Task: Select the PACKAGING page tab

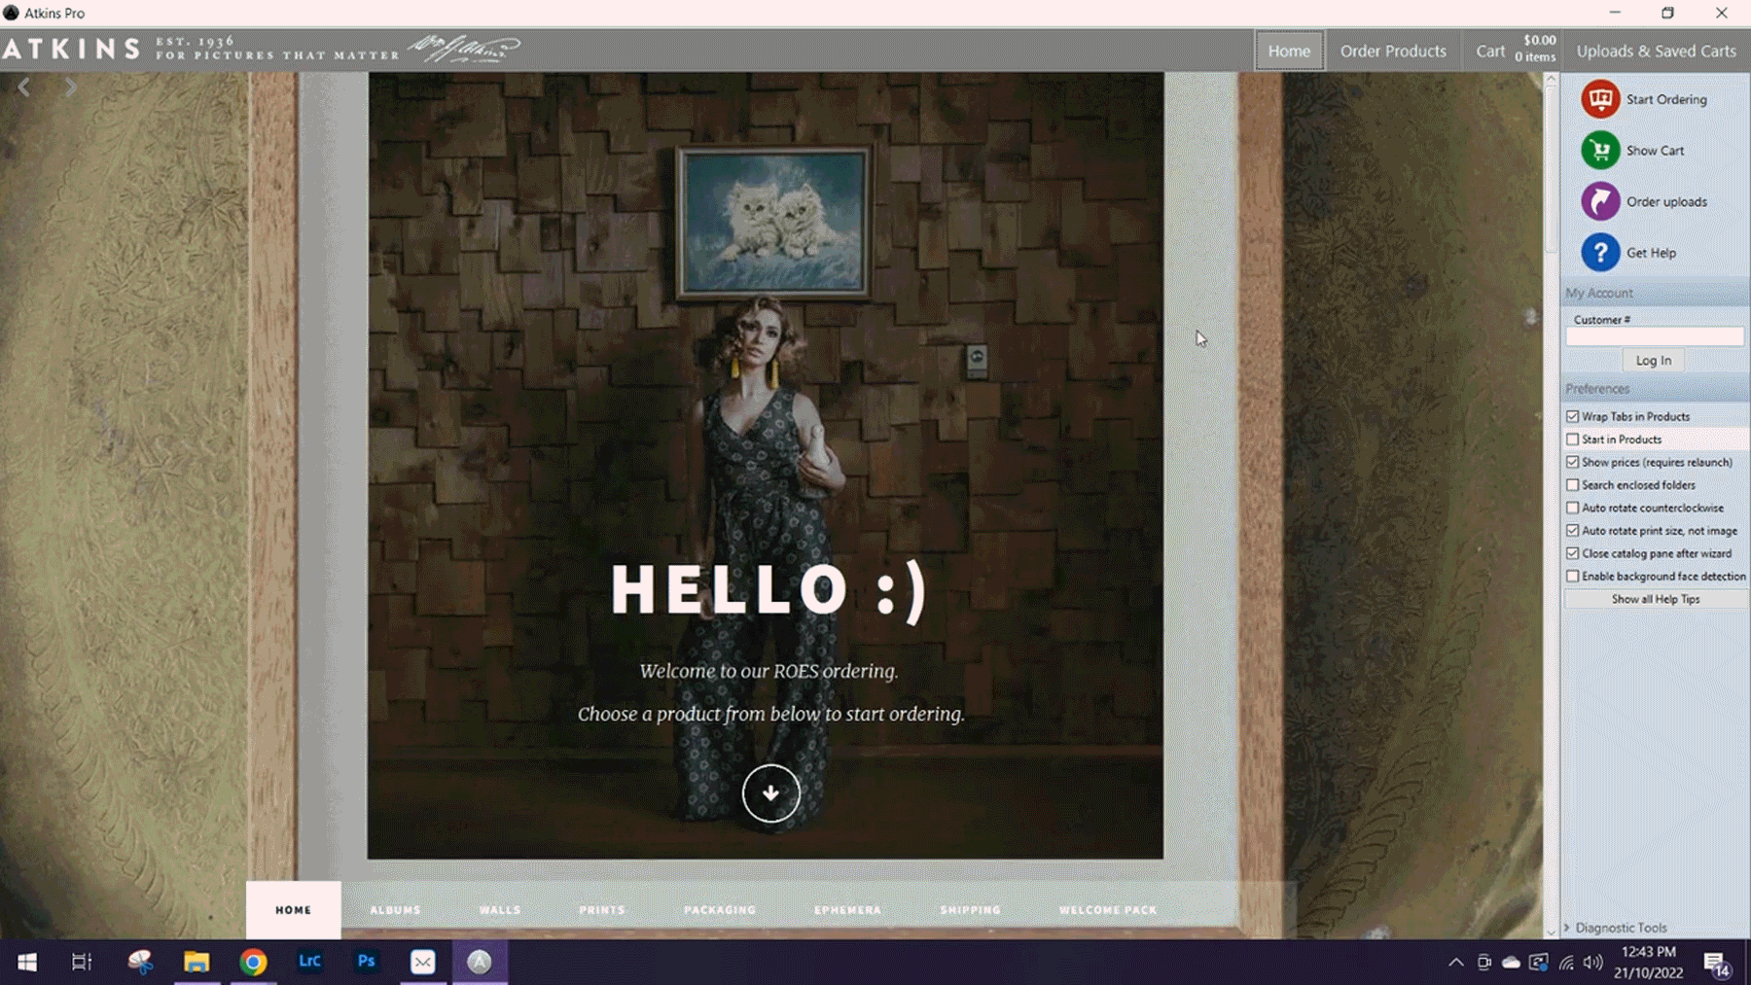Action: point(720,910)
